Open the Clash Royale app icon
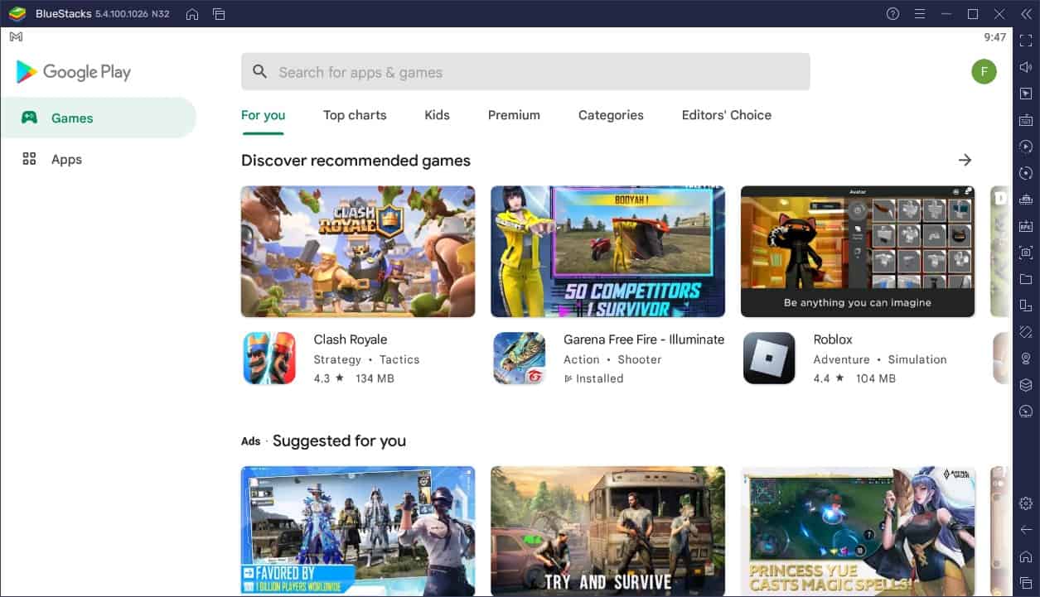Screen dimensions: 1040x597 pos(269,358)
